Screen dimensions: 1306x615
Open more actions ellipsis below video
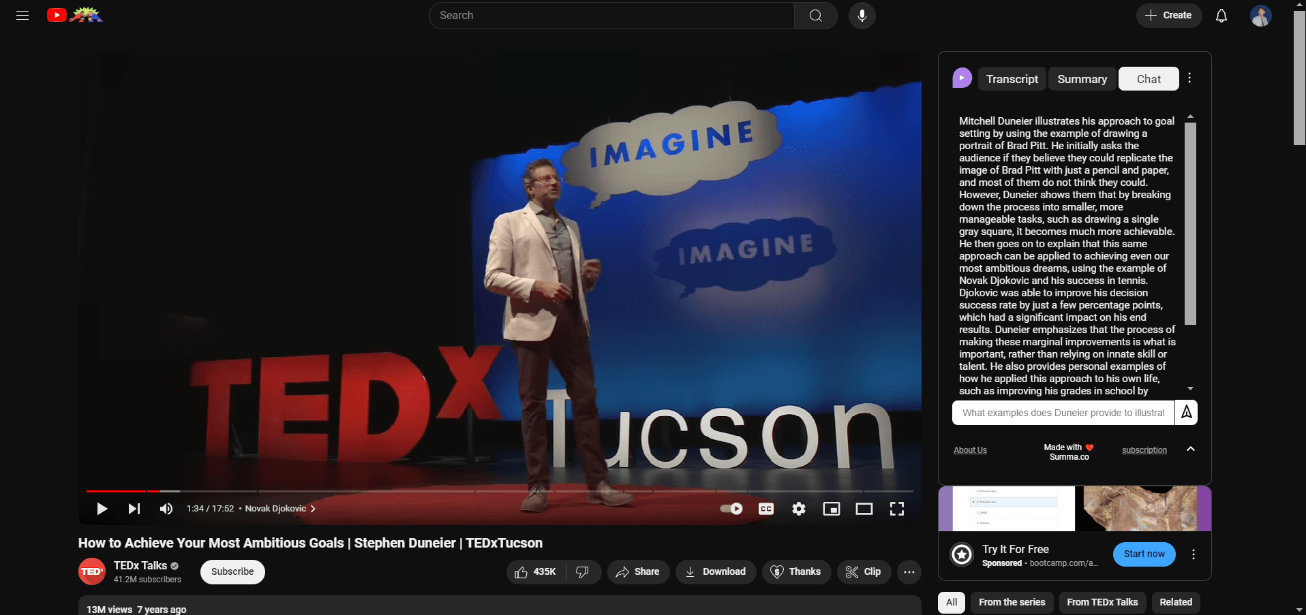(x=909, y=571)
